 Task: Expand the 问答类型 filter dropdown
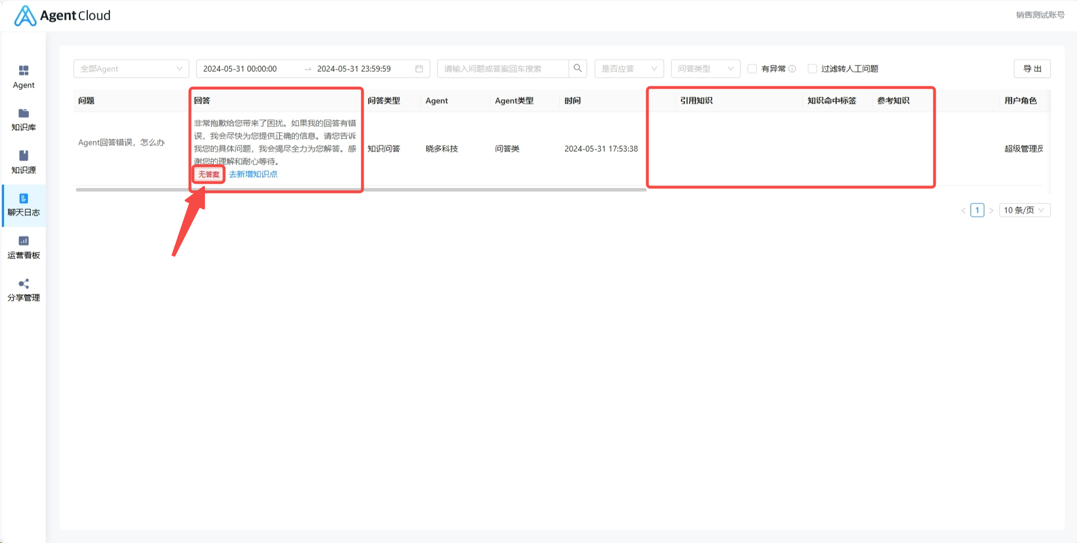click(x=706, y=68)
